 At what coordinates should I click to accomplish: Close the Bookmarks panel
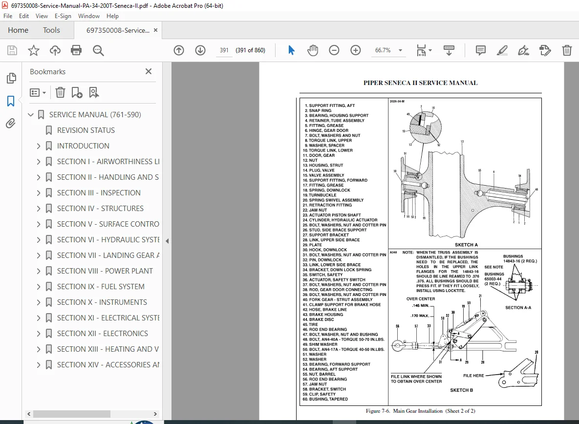tap(149, 71)
